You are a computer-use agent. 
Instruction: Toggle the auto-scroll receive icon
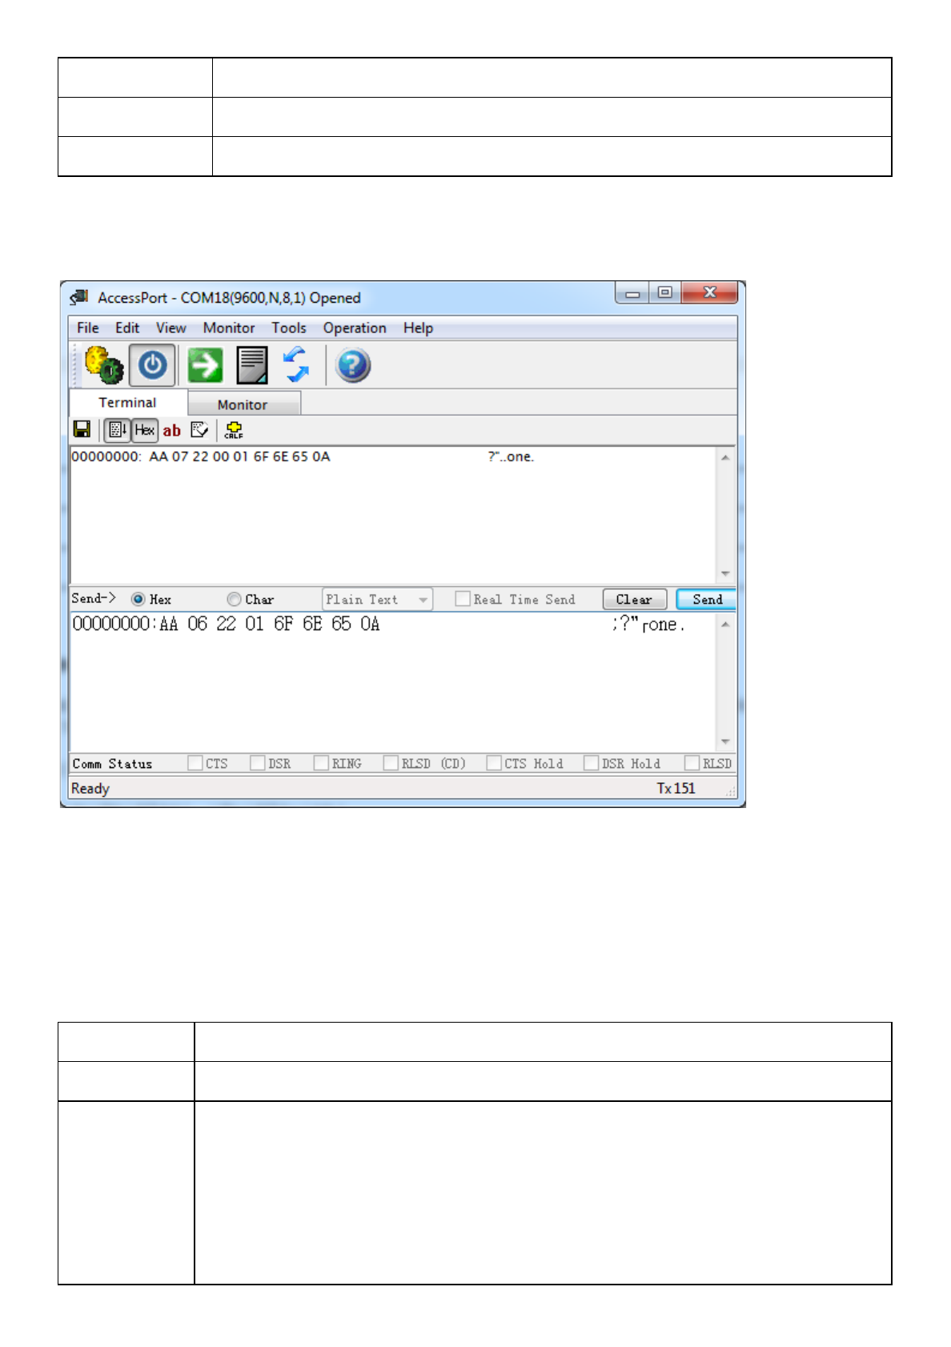118,430
